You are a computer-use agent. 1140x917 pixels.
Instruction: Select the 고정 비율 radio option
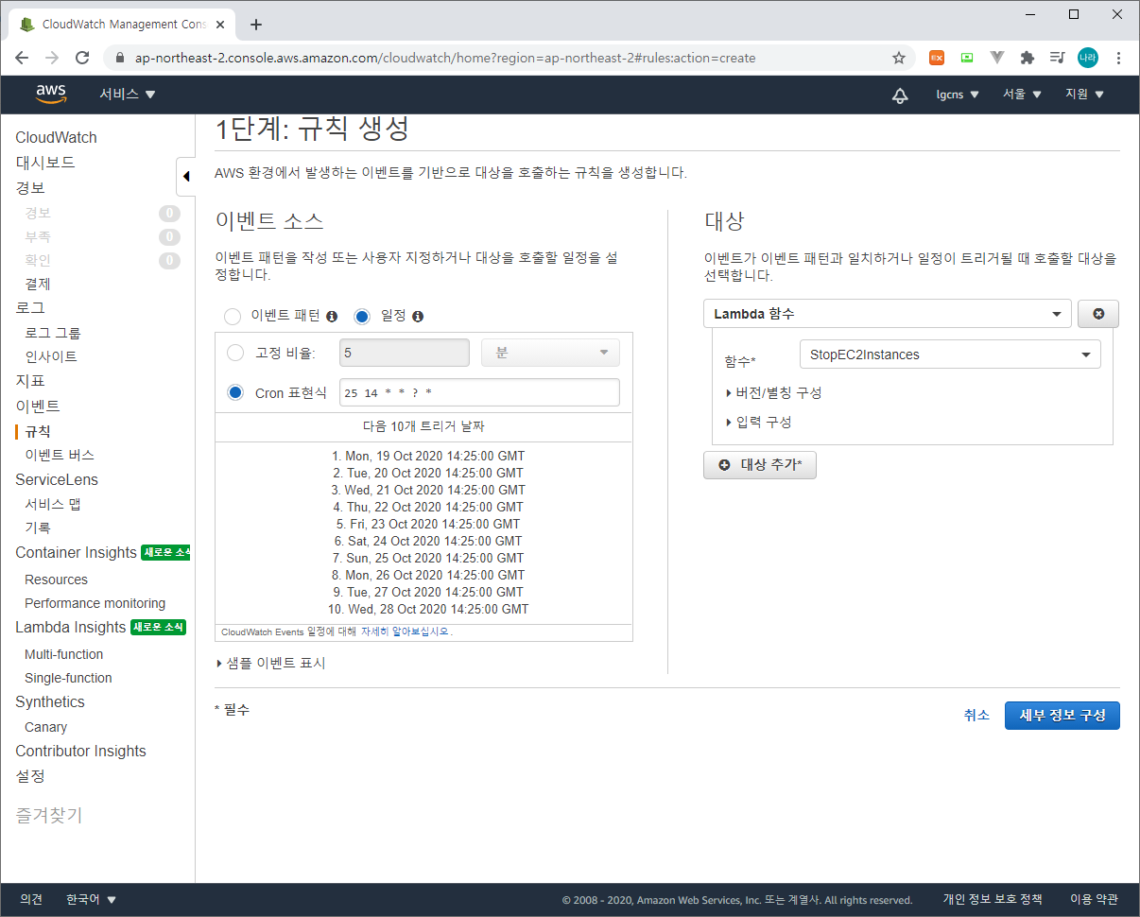click(235, 354)
